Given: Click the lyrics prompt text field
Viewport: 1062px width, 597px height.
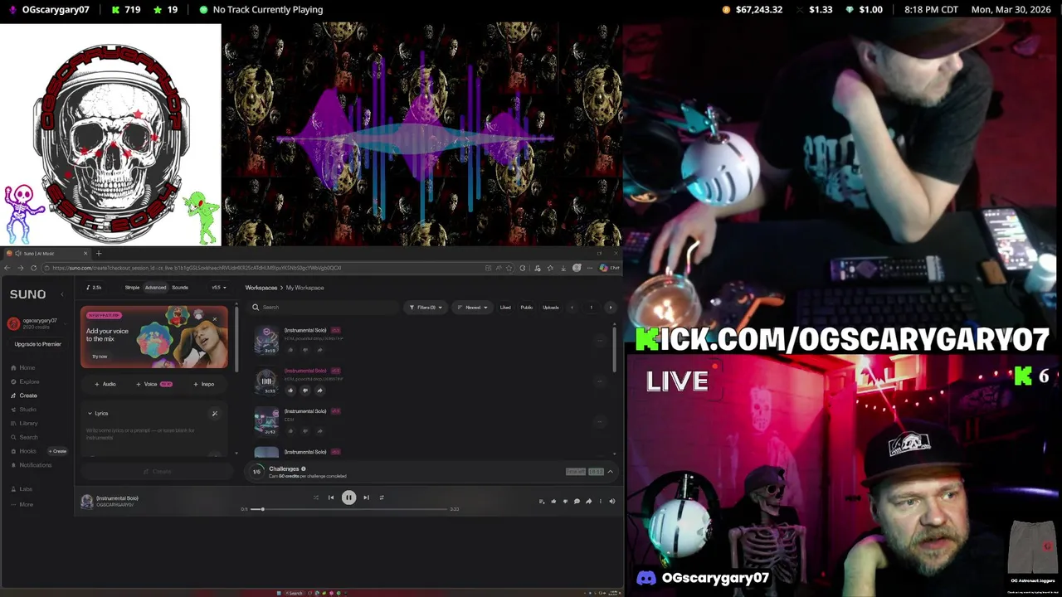Looking at the screenshot, I should (x=152, y=434).
